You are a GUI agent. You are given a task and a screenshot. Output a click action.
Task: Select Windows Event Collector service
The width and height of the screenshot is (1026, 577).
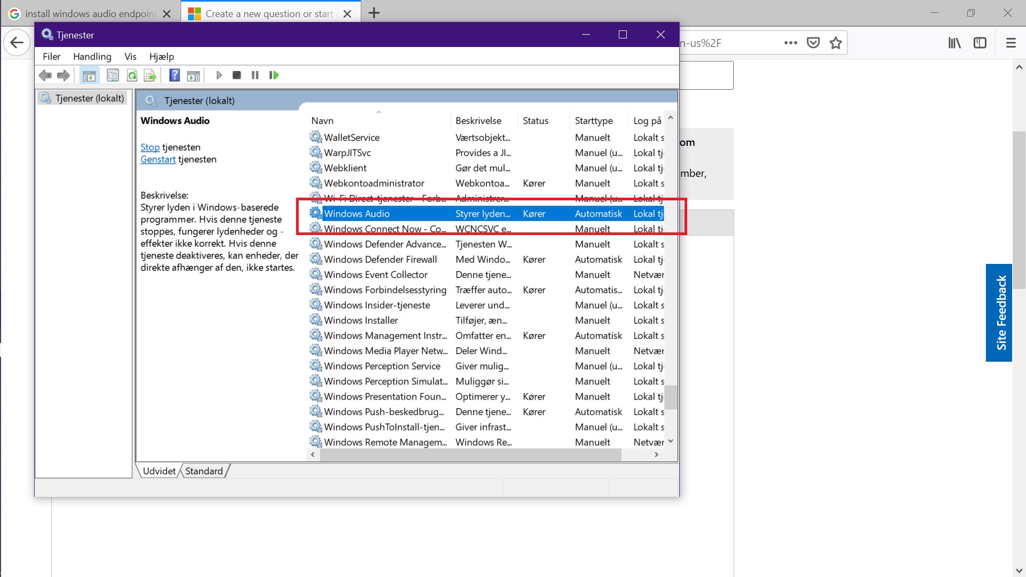[486, 275]
